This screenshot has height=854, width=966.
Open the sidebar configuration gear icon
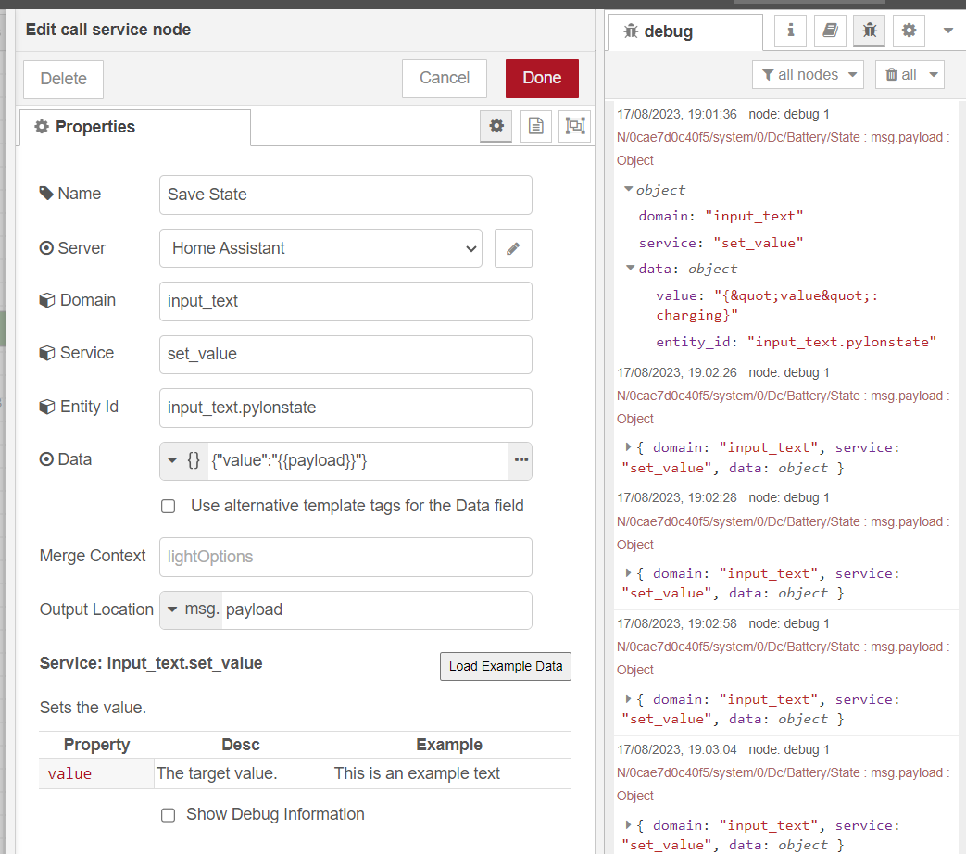909,31
